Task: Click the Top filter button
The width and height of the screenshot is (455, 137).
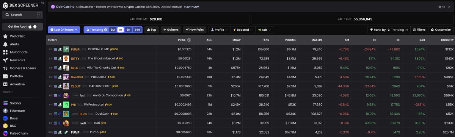Action: (151, 30)
